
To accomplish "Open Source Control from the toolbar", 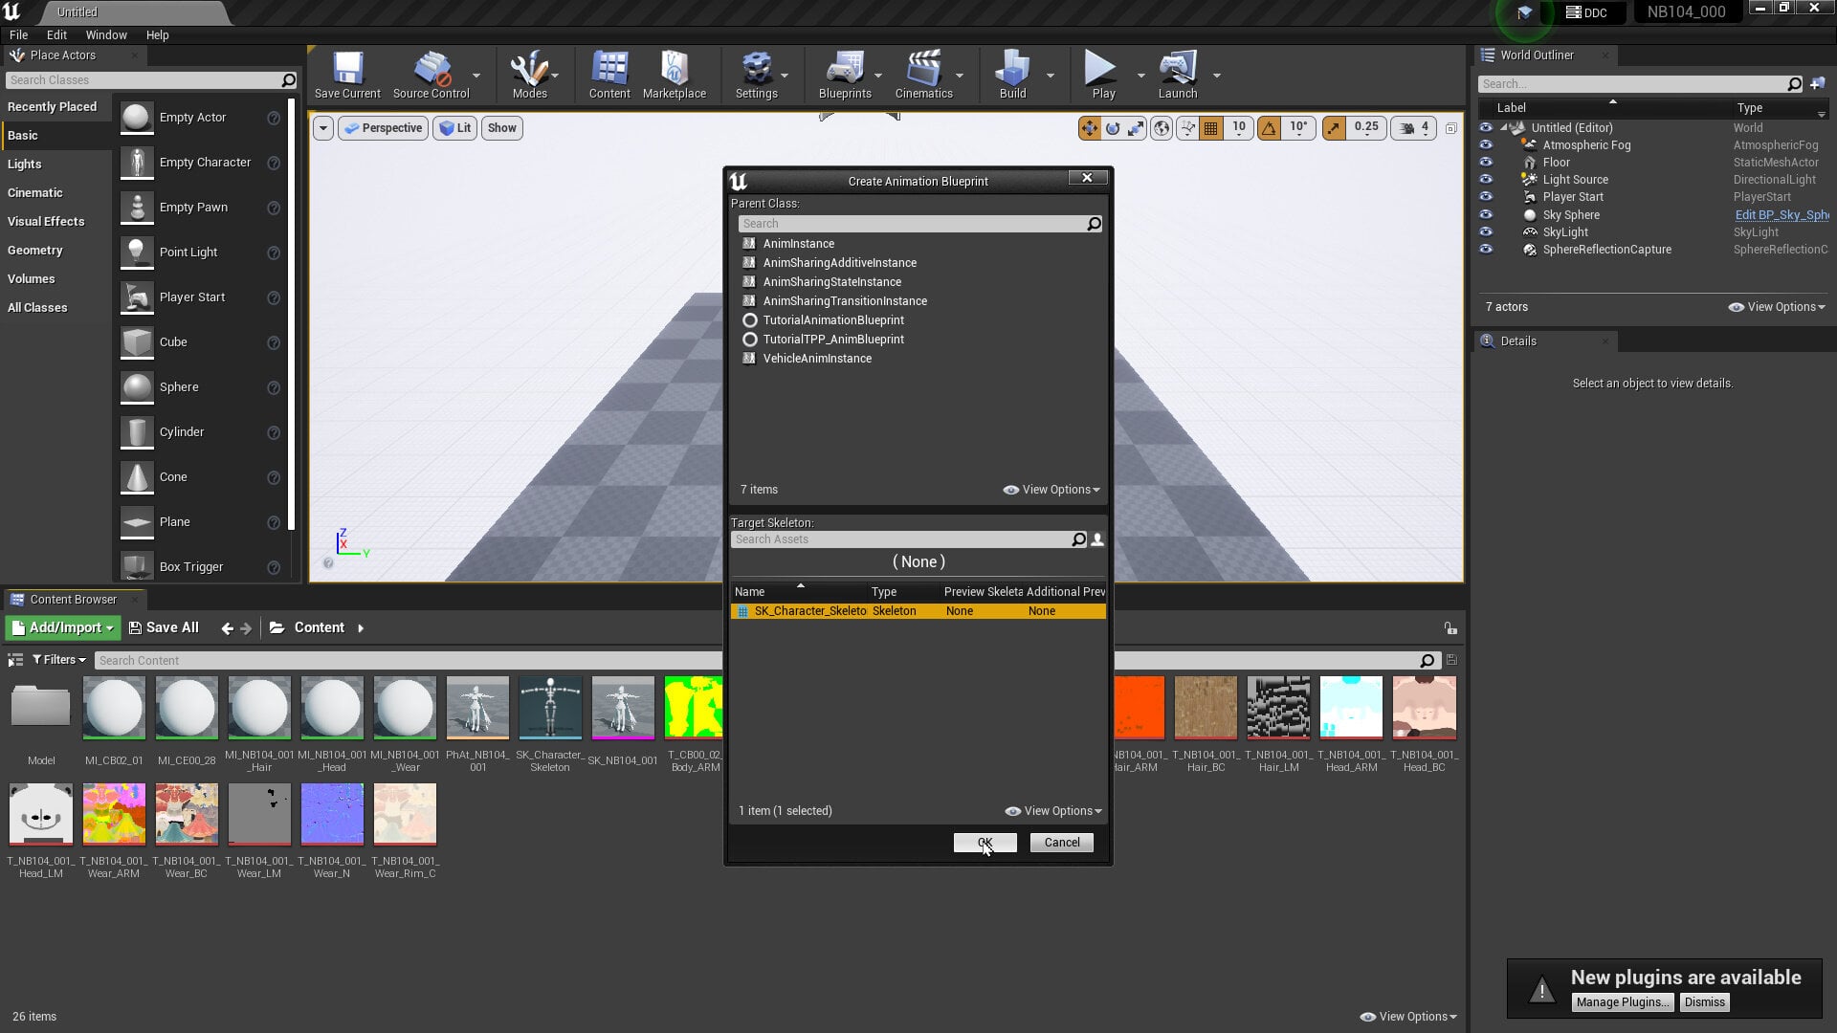I will click(431, 76).
